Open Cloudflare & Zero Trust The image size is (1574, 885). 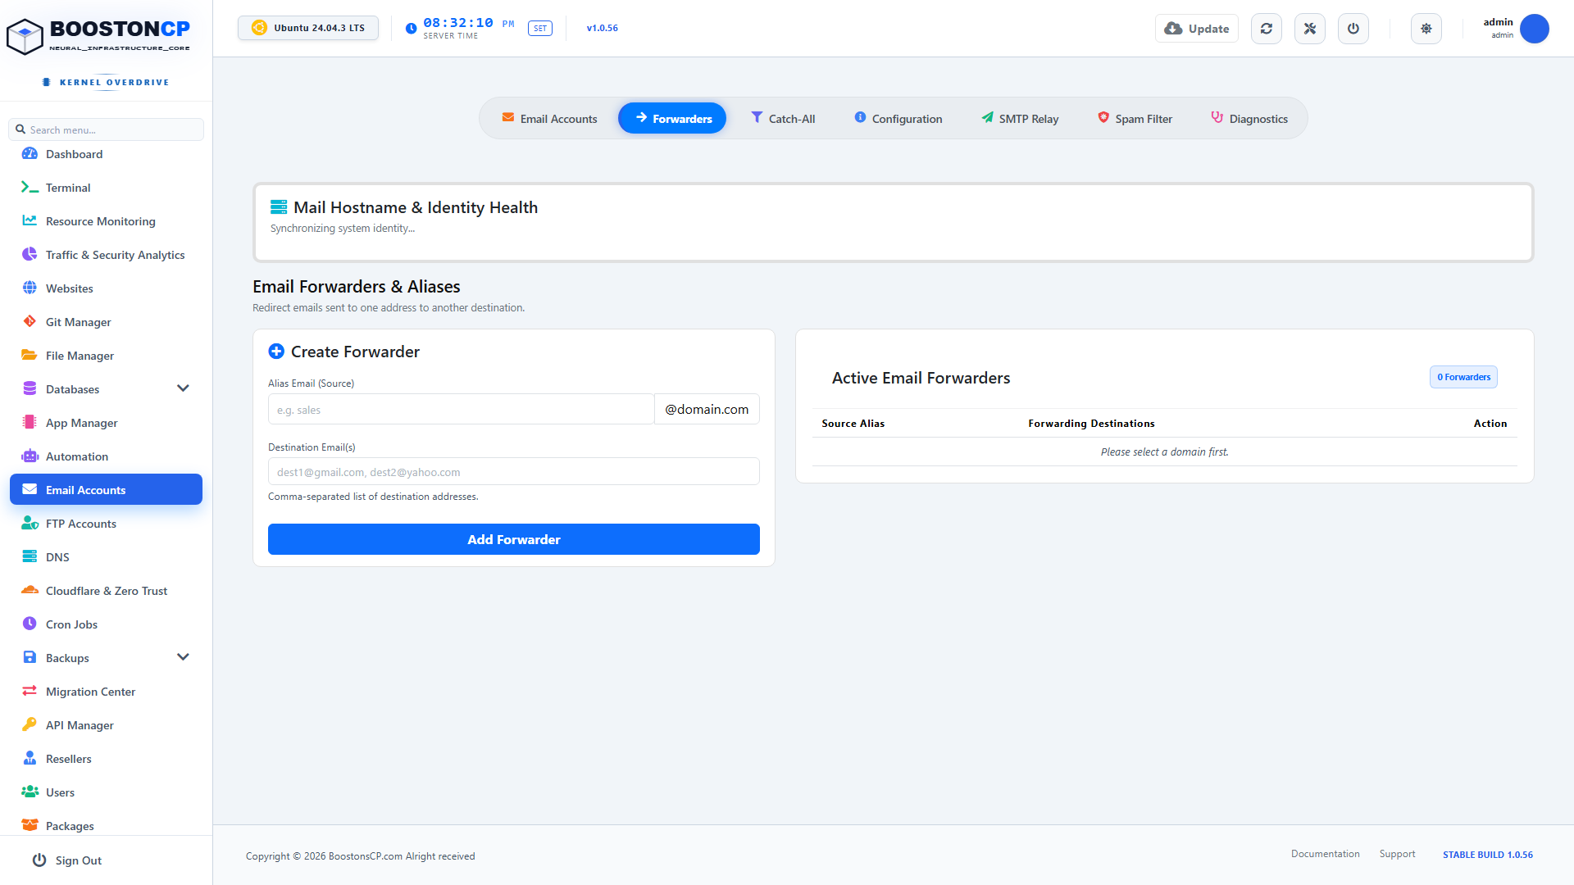click(106, 591)
